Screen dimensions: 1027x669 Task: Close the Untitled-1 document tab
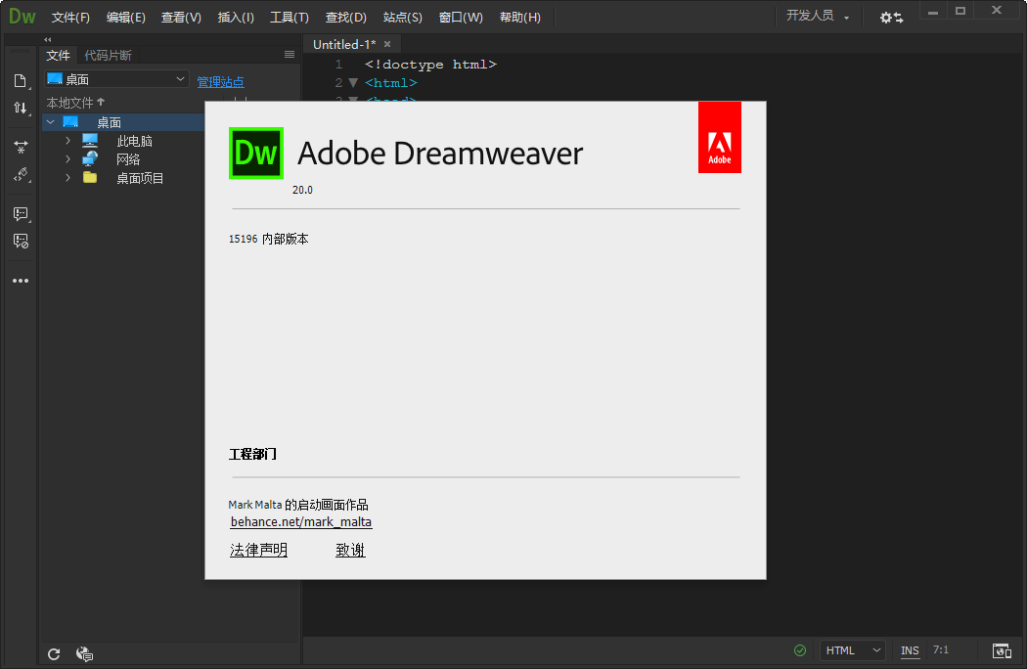[387, 44]
